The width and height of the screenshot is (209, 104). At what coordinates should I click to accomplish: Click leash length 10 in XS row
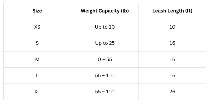click(172, 27)
